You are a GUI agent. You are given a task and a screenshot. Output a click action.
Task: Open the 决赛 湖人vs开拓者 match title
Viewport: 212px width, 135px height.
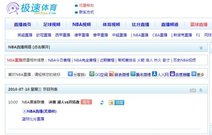point(64,102)
